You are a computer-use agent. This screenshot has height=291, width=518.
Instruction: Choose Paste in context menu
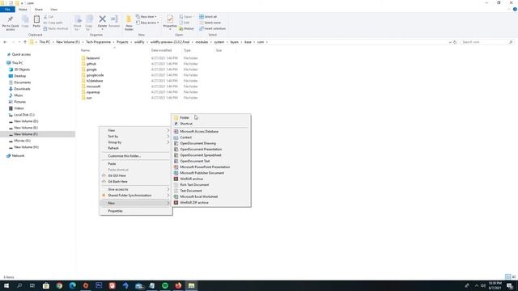(x=135, y=163)
